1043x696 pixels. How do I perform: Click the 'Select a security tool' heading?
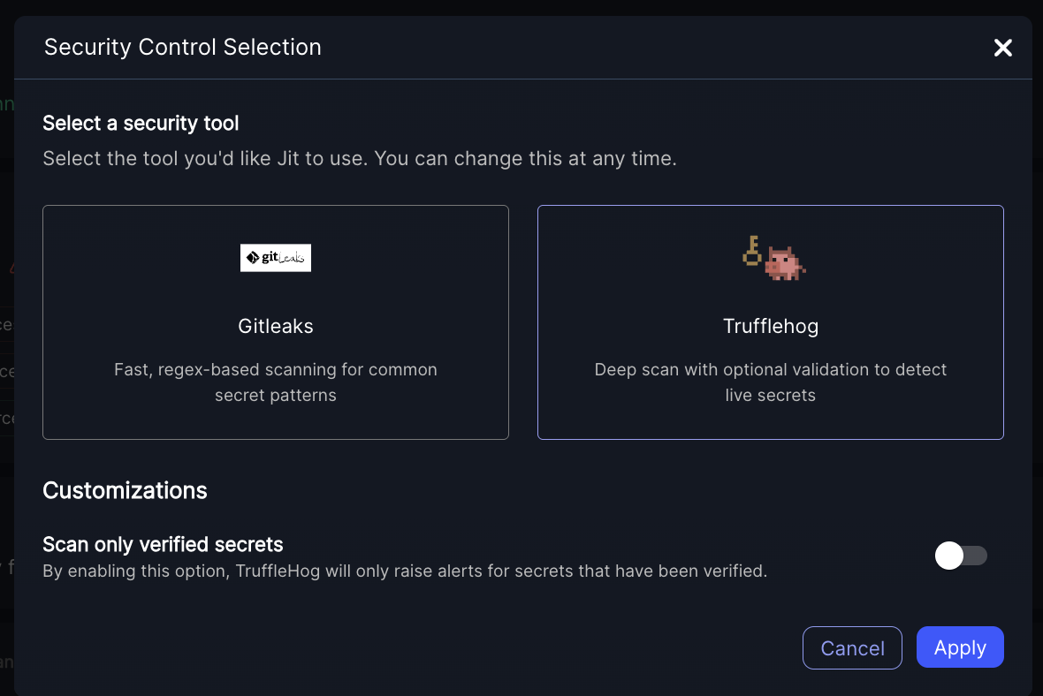pyautogui.click(x=141, y=123)
